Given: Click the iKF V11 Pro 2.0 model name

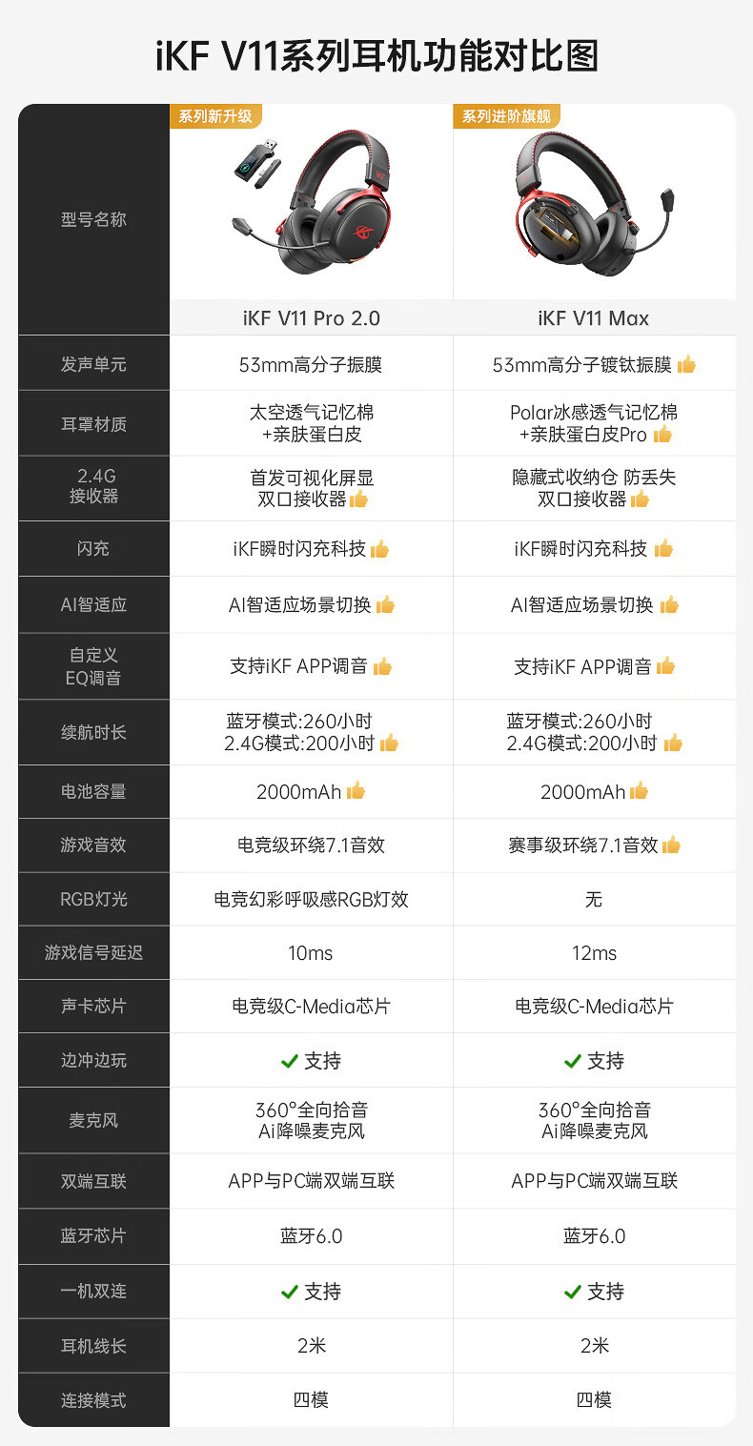Looking at the screenshot, I should tap(311, 318).
